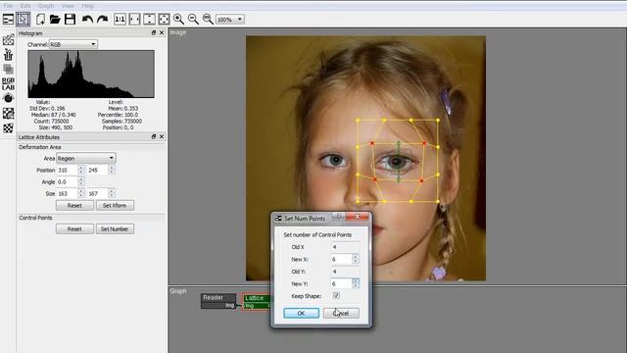
Task: Select the Lattice node in Graph
Action: [257, 301]
